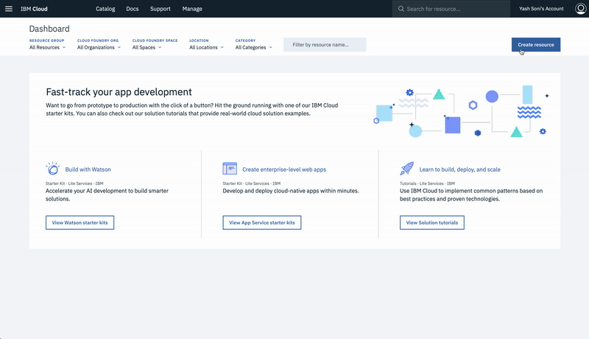The height and width of the screenshot is (339, 589).
Task: Click text 'Develop and deploy cloud-native apps within minutes'
Action: pos(290,191)
